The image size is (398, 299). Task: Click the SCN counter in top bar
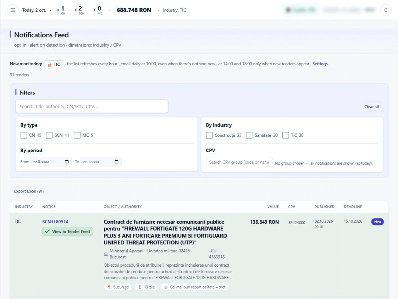(80, 10)
